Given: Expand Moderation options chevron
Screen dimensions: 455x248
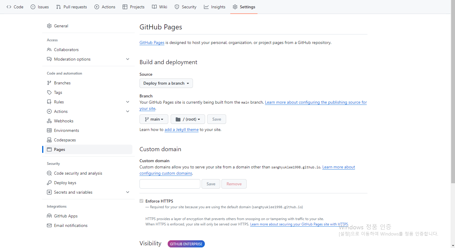Looking at the screenshot, I should pos(128,59).
